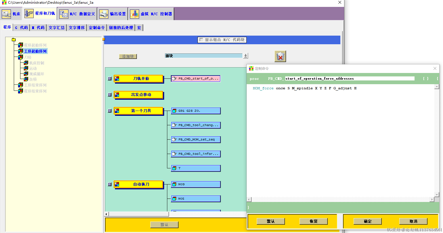Select 杂项 tree node

point(33,79)
